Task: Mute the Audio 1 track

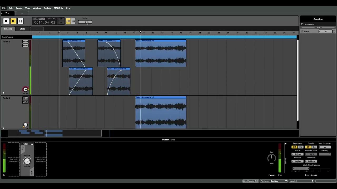Action: (x=25, y=45)
